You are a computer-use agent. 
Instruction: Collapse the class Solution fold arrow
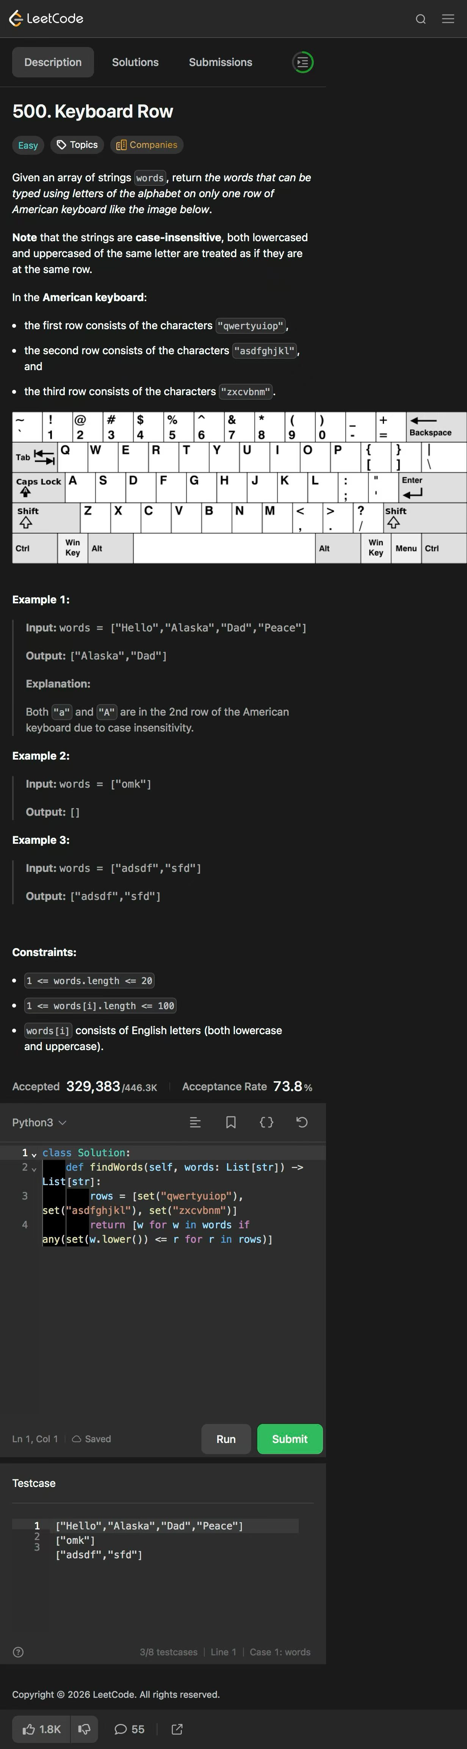tap(34, 1154)
